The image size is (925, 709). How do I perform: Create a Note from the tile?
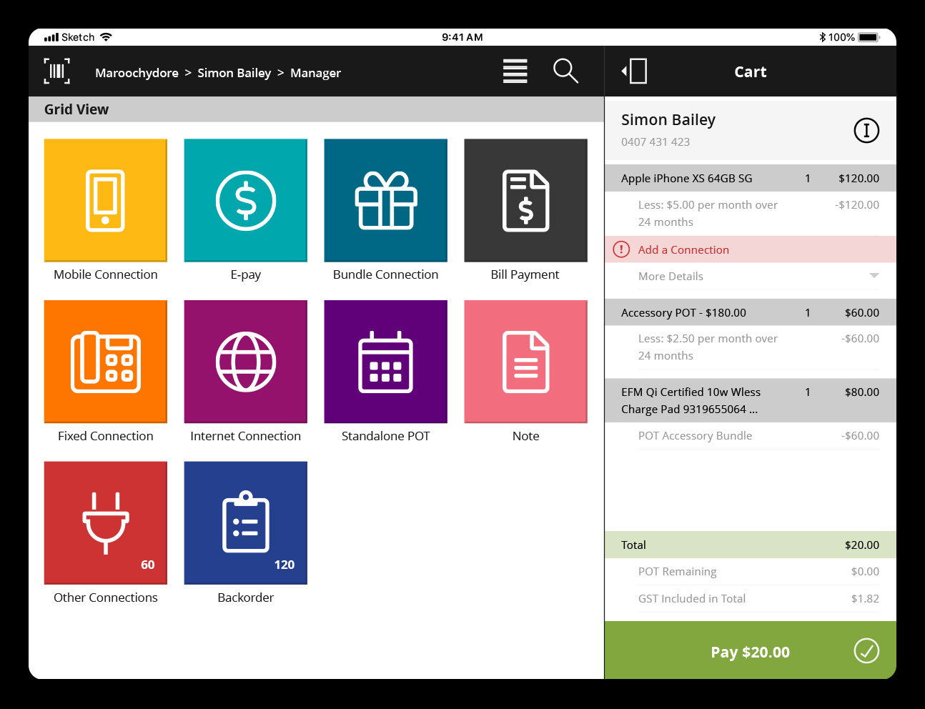[525, 362]
